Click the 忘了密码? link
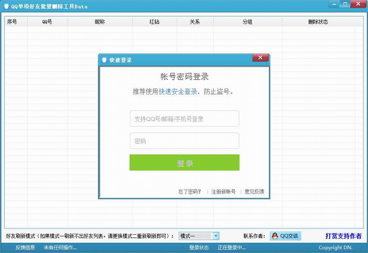 pos(189,192)
